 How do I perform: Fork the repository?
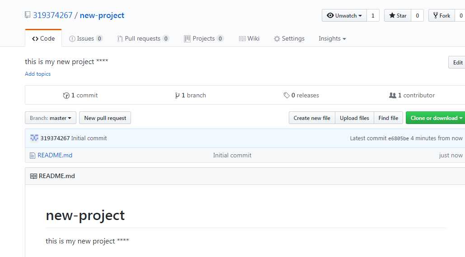442,15
